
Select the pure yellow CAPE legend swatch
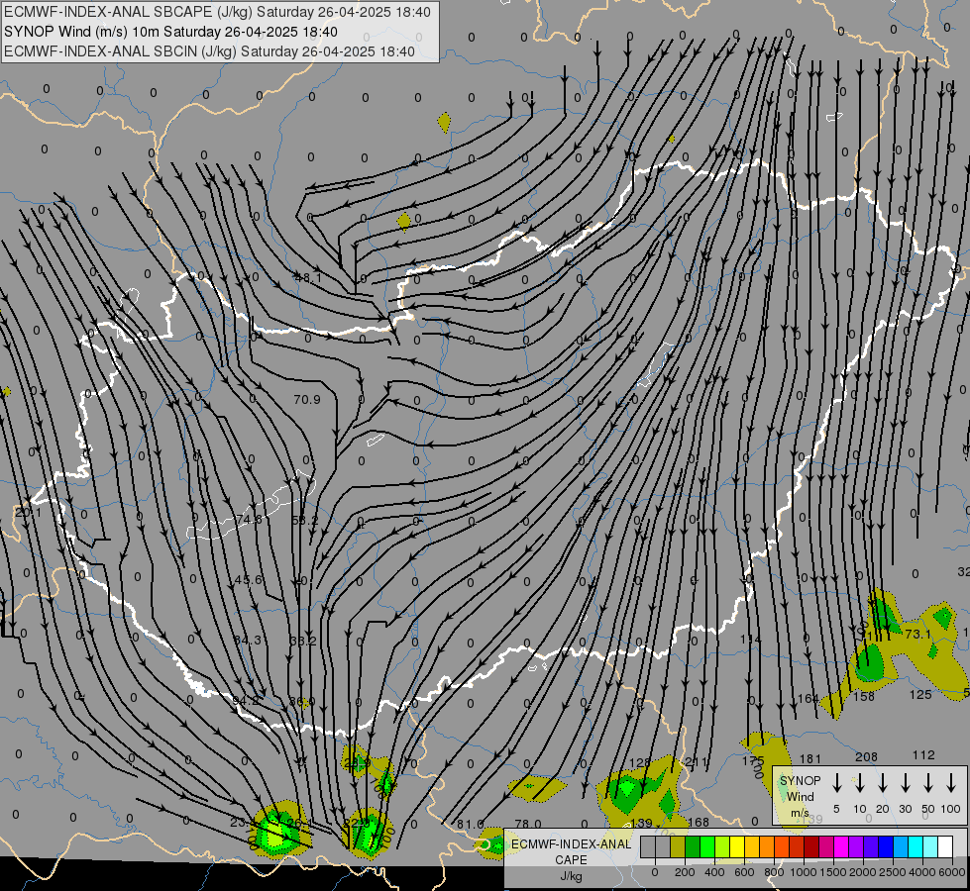point(737,846)
